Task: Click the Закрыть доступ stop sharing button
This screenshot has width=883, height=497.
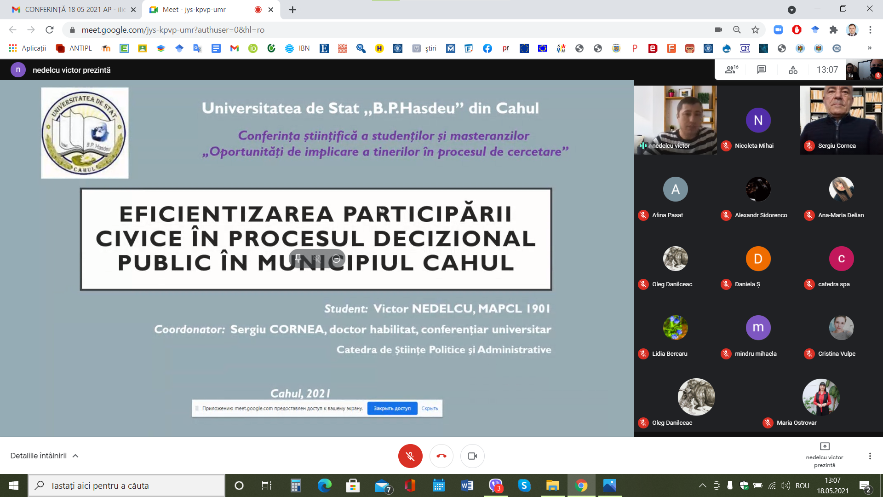Action: pyautogui.click(x=392, y=408)
